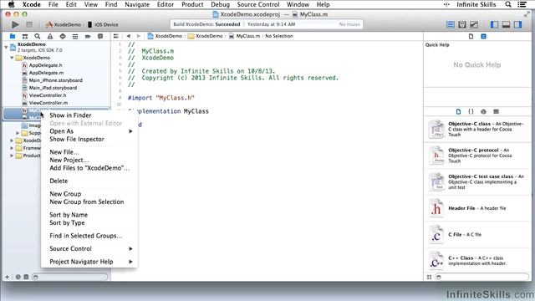The height and width of the screenshot is (301, 535).
Task: Open Notification Center icon
Action: point(522,4)
